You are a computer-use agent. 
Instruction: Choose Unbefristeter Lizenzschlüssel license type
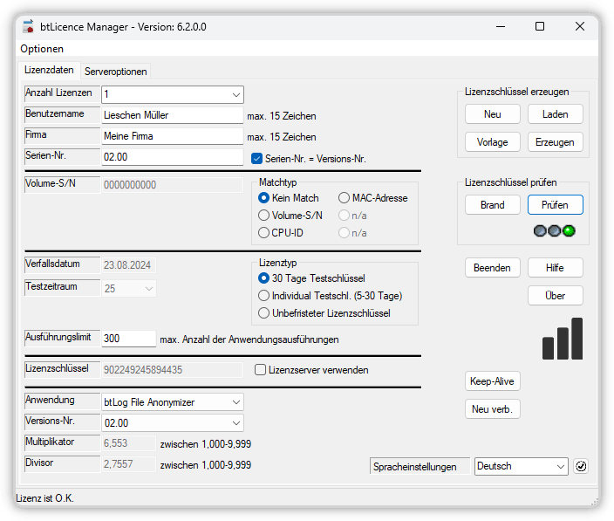[264, 312]
